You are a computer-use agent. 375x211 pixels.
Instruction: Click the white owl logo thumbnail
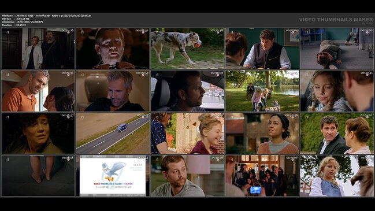(x=113, y=176)
